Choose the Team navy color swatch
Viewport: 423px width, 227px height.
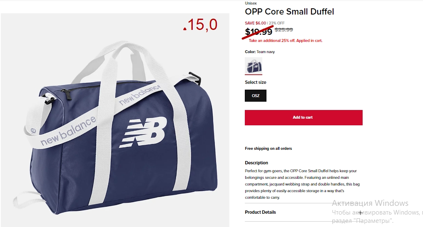(x=253, y=66)
